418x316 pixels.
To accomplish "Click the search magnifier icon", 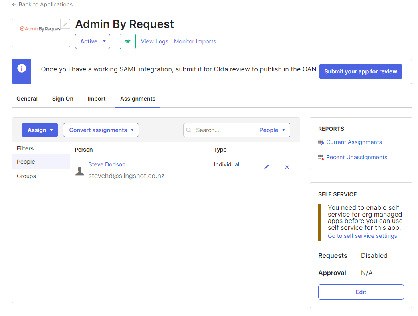I will point(189,130).
